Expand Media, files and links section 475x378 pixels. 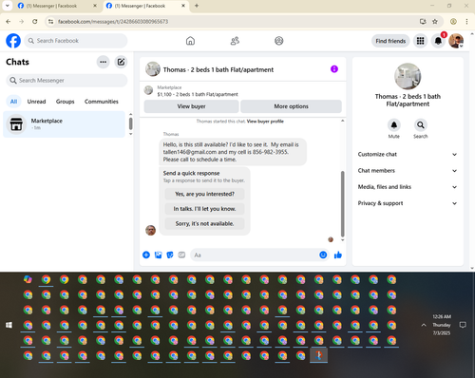pos(408,187)
